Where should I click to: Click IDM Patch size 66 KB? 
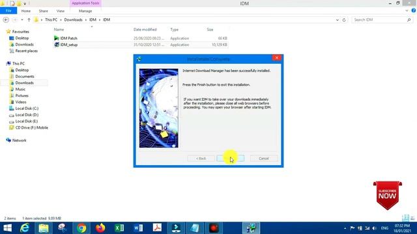(x=223, y=38)
